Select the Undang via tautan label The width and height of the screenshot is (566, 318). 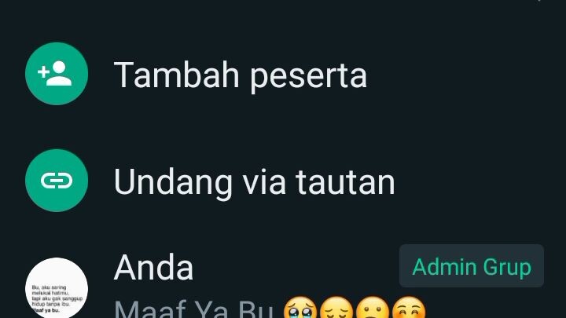pyautogui.click(x=255, y=182)
